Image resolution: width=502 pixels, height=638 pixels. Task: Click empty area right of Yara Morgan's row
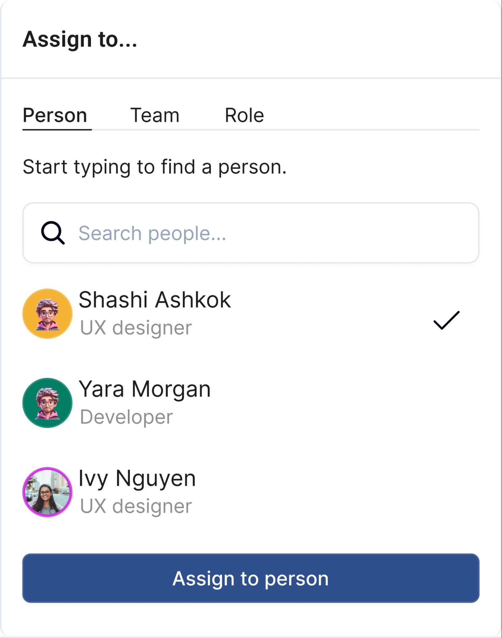tap(351, 403)
